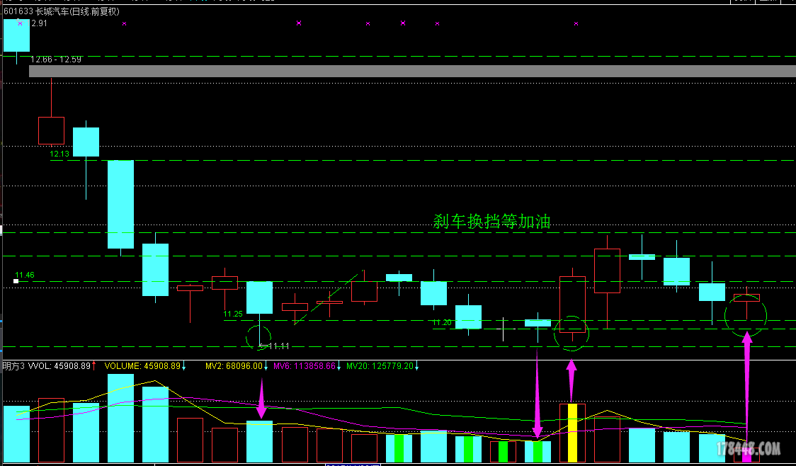This screenshot has height=466, width=796.
Task: Click the 日线 前复权 period label in title
Action: pos(95,11)
